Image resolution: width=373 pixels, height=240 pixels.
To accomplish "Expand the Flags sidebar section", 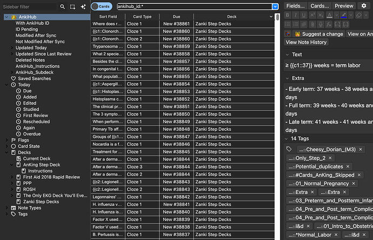I will pos(6,140).
